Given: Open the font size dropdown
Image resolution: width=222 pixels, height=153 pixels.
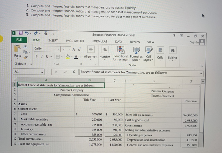Looking at the screenshot, I should [x=69, y=49].
